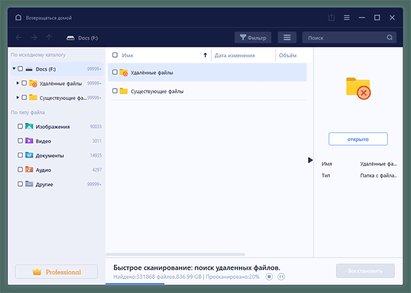This screenshot has height=293, width=411.
Task: Click the scan progress bar
Action: (135, 284)
